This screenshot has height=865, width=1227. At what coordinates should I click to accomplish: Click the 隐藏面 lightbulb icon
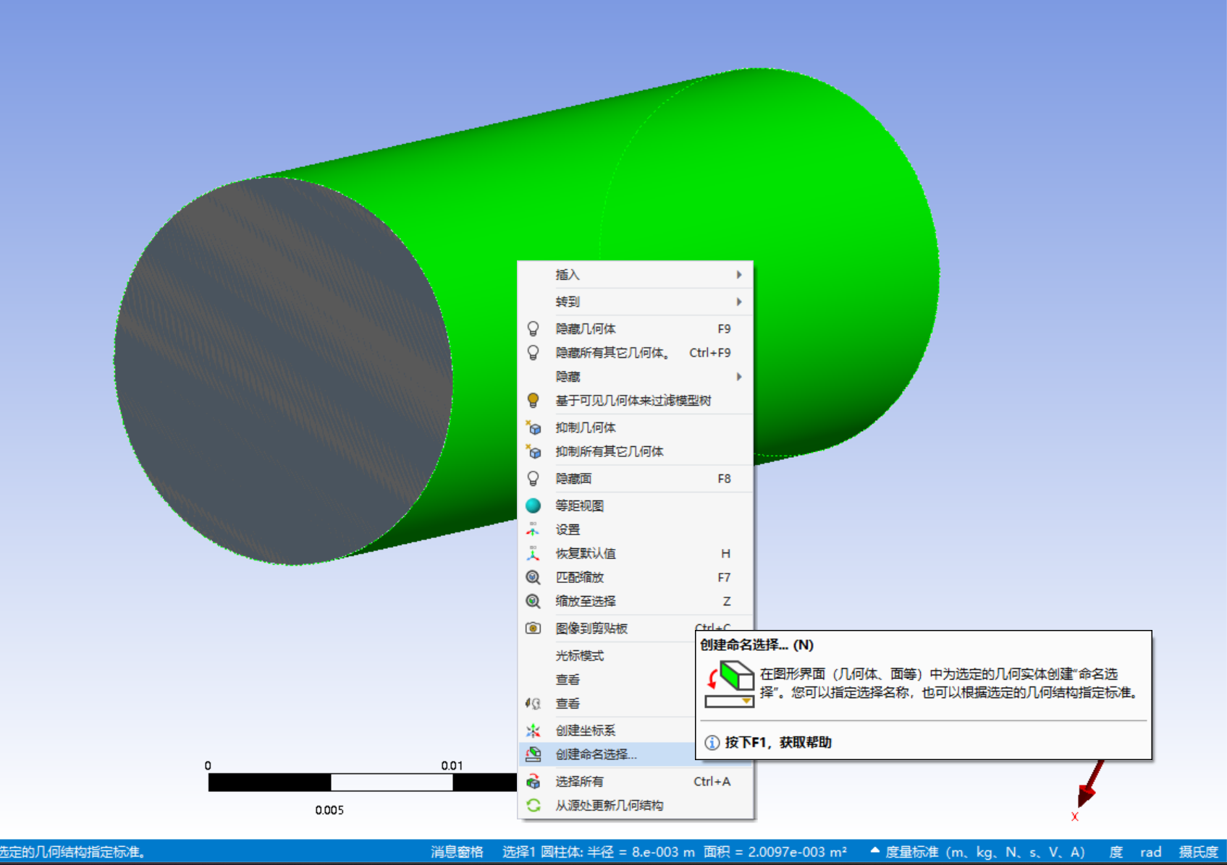[x=533, y=479]
